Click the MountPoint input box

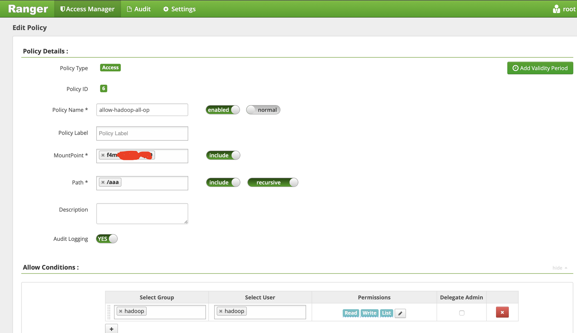coord(142,156)
